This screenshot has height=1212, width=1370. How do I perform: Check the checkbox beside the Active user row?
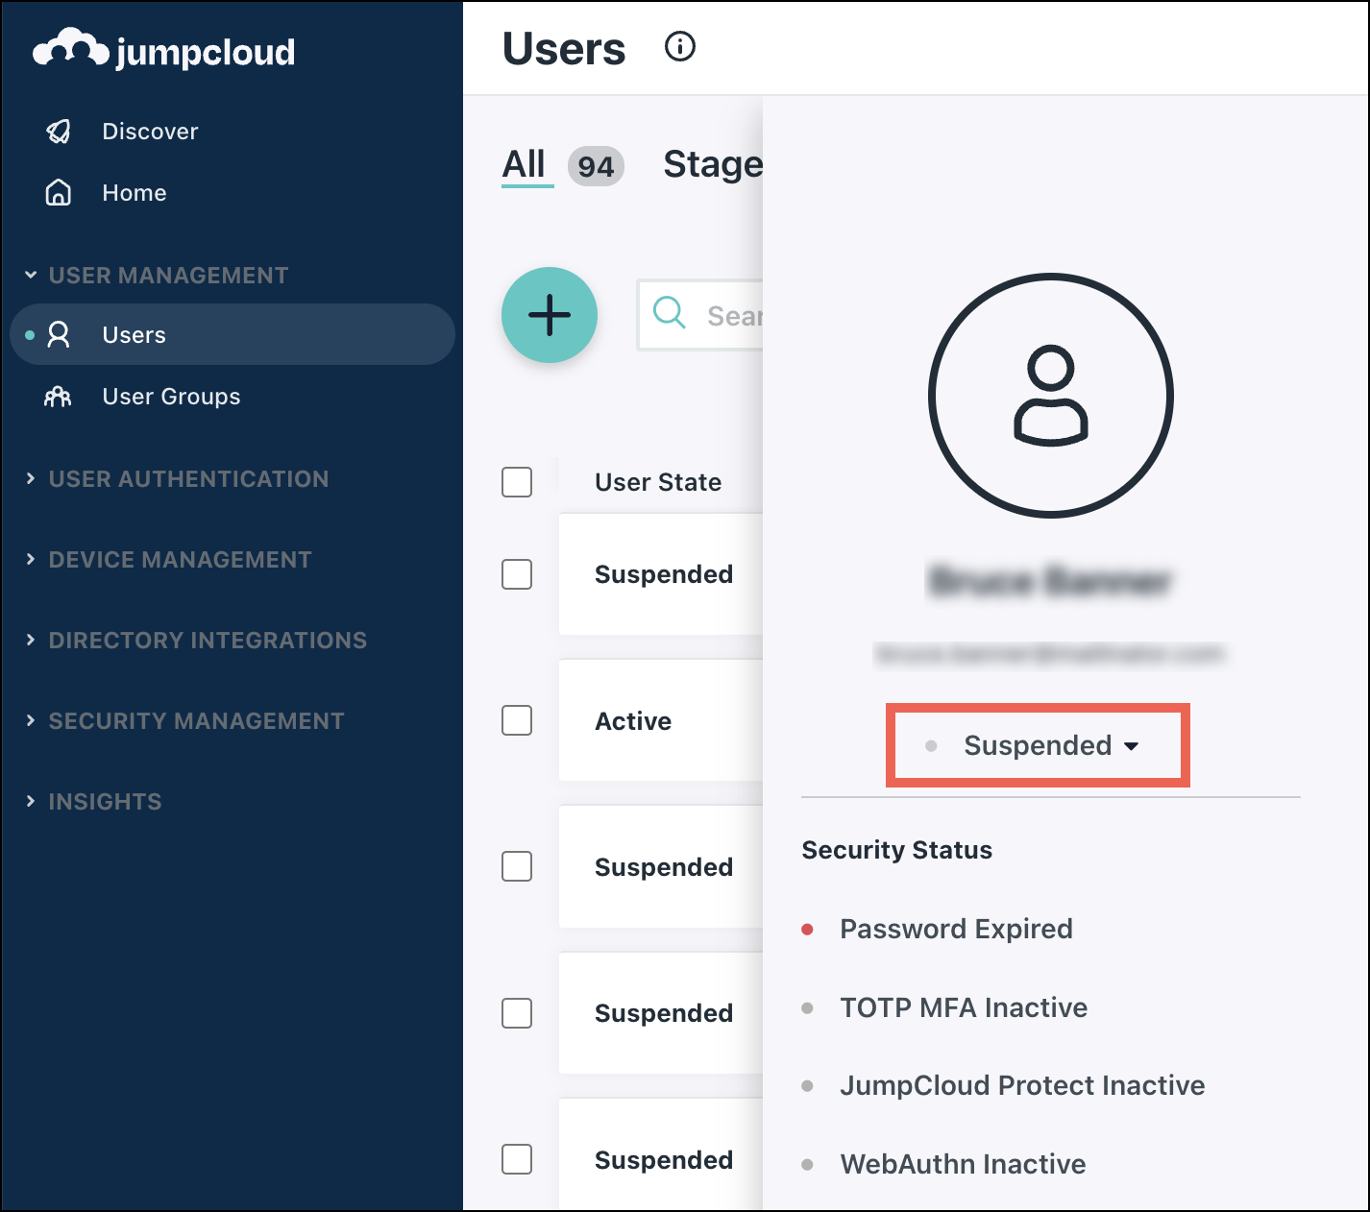516,720
